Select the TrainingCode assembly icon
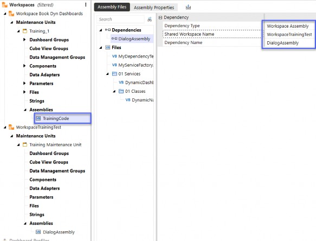This screenshot has width=316, height=241. 38,118
